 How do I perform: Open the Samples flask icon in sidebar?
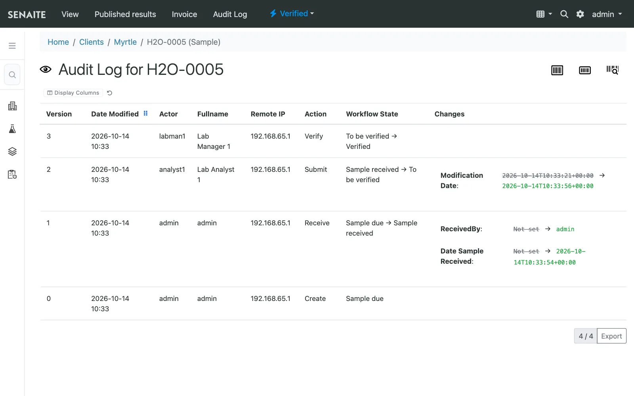pos(12,129)
